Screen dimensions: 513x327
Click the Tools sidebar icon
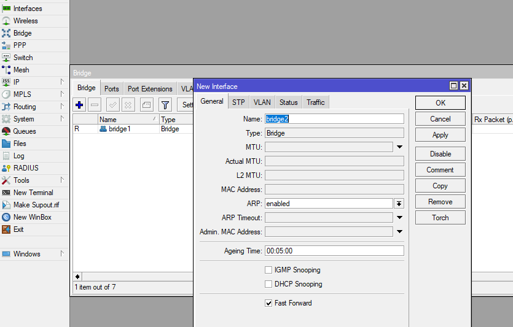click(6, 180)
